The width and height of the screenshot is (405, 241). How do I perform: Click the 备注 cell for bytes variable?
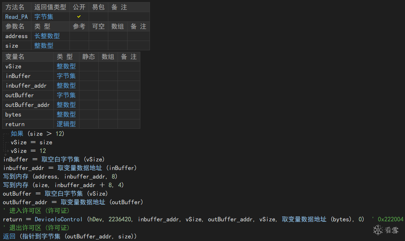[x=129, y=114]
